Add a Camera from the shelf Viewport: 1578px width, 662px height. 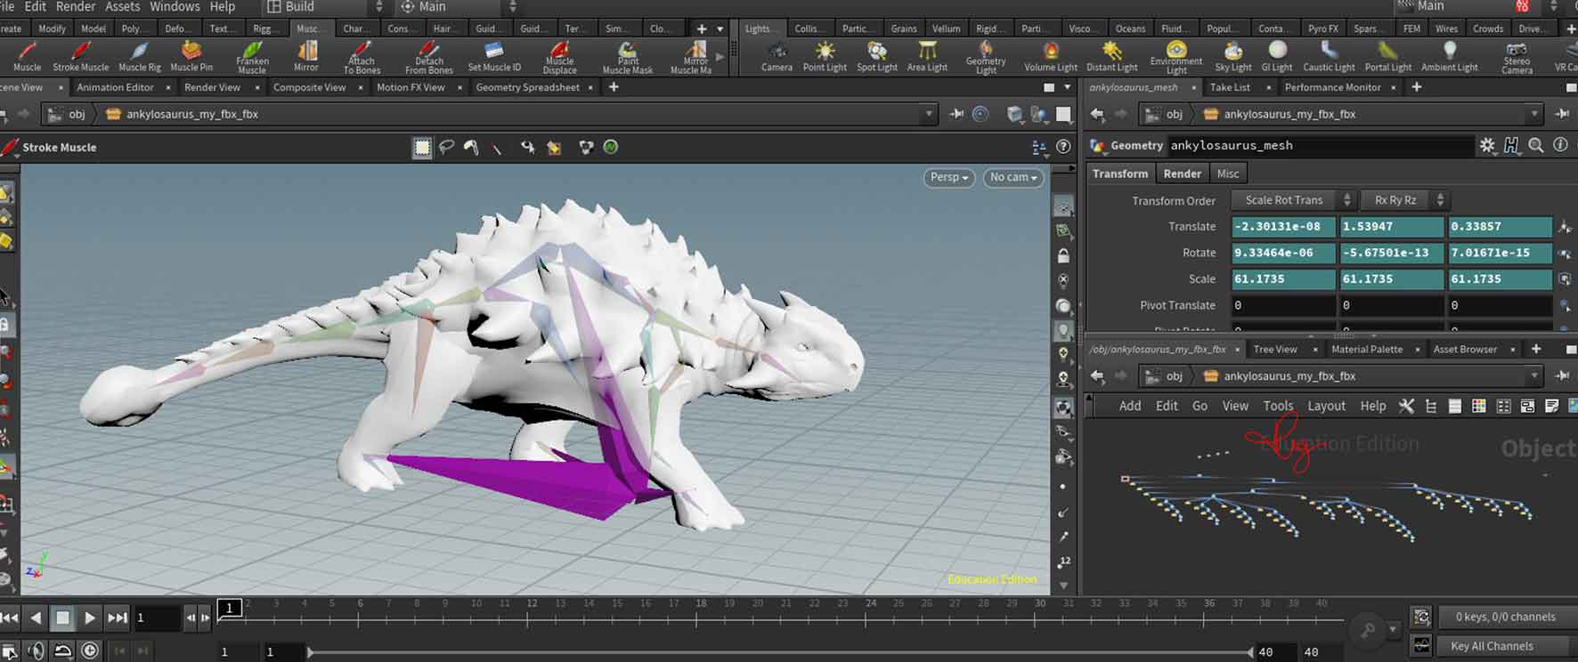777,57
